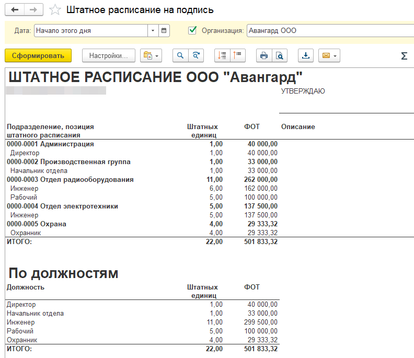Collapse all groups icon in toolbar
Viewport: 414px width, 358px height.
pos(238,56)
